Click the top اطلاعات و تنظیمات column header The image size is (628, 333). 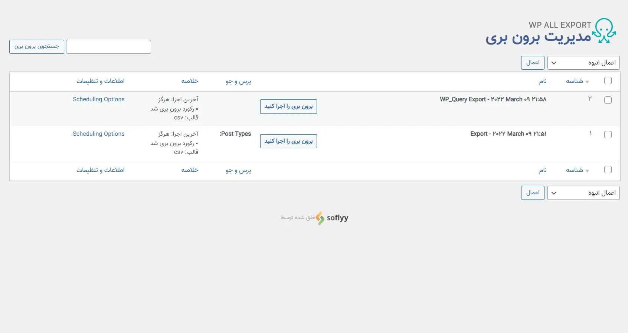tap(101, 81)
